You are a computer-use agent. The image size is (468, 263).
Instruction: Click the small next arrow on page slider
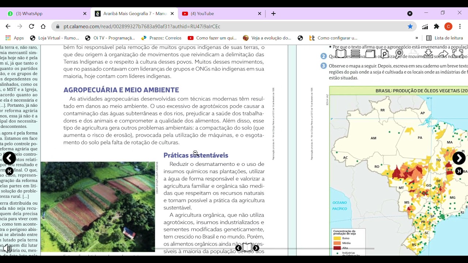[x=256, y=248]
